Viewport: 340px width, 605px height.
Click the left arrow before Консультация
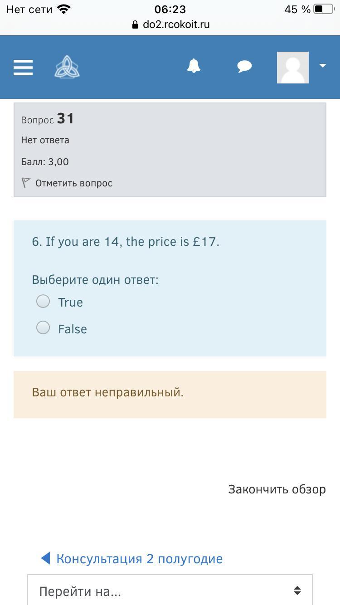pyautogui.click(x=45, y=558)
